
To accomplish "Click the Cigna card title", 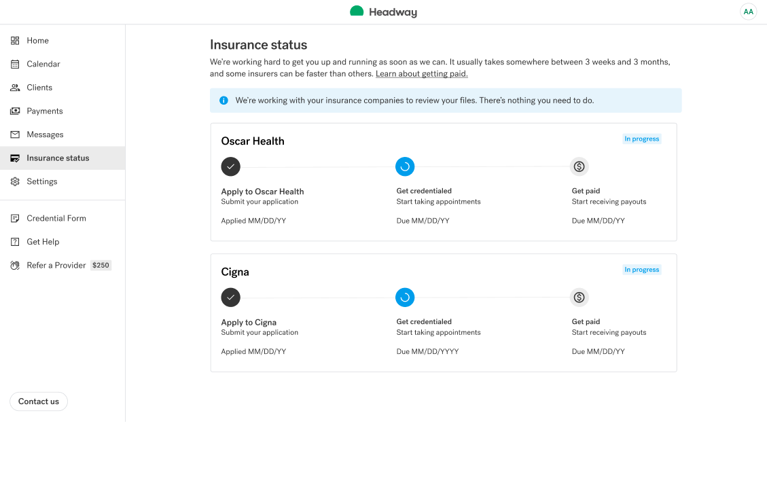I will (x=235, y=272).
